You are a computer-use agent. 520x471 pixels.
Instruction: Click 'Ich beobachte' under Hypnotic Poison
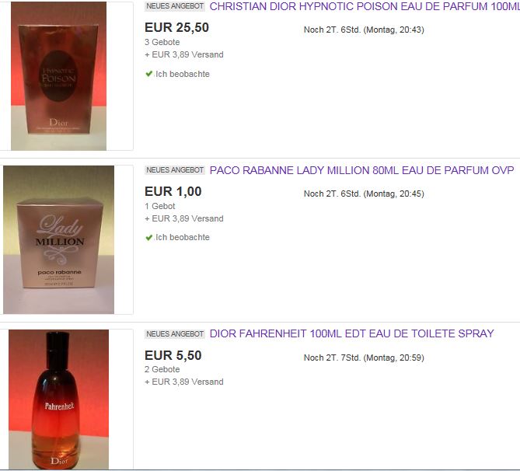click(183, 74)
